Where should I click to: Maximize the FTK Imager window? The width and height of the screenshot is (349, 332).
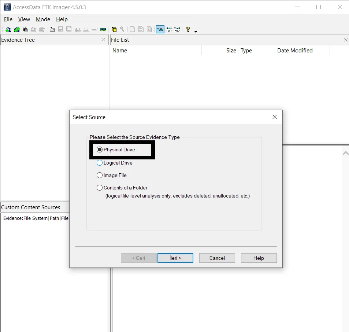[x=319, y=7]
